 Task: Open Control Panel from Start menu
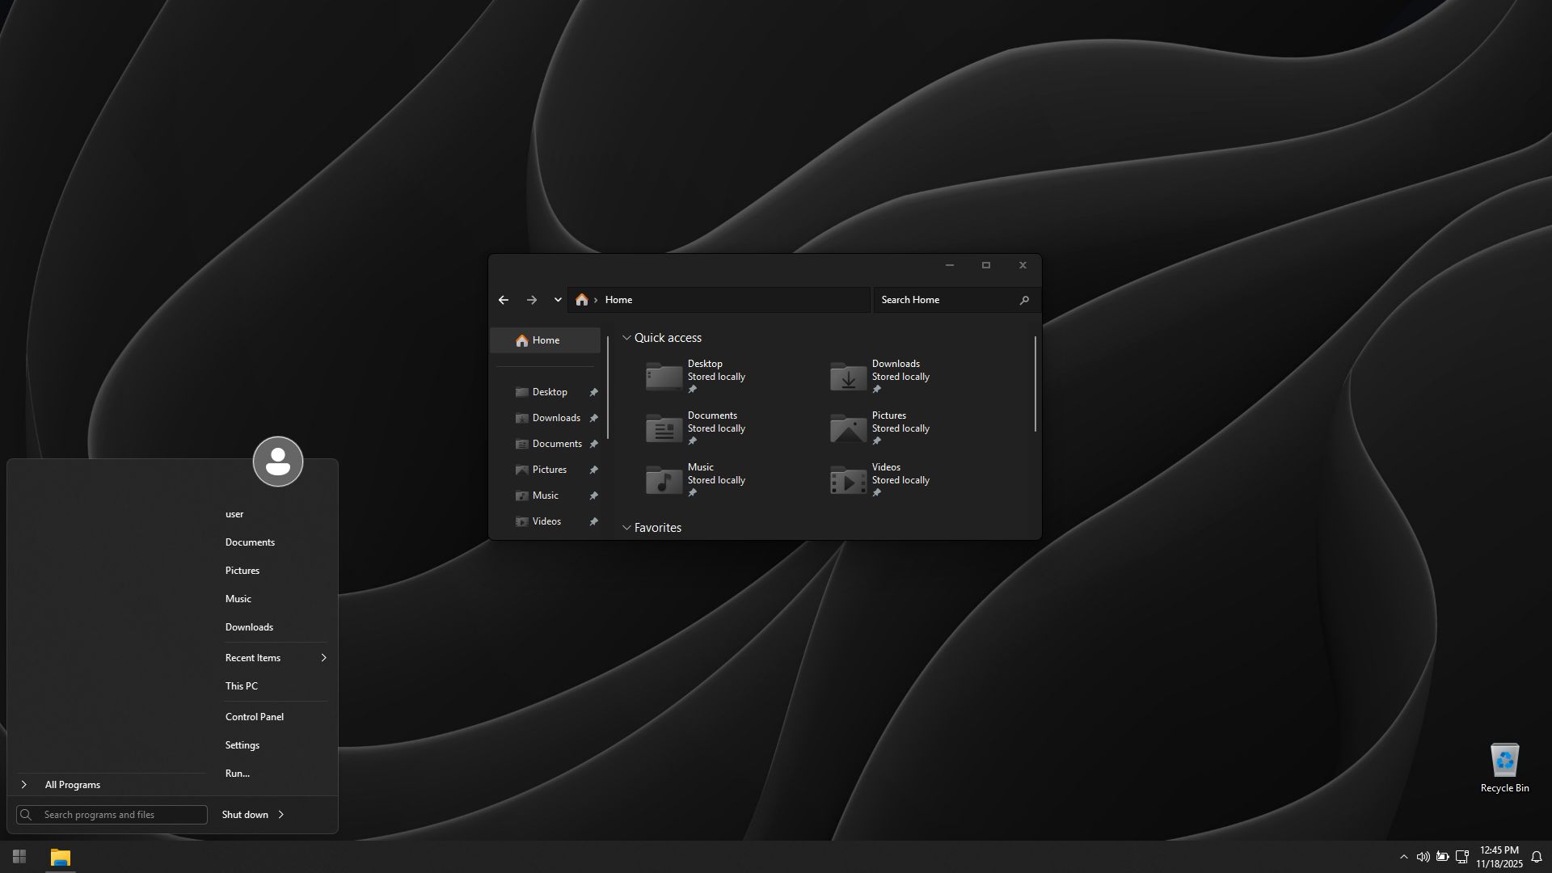coord(255,717)
